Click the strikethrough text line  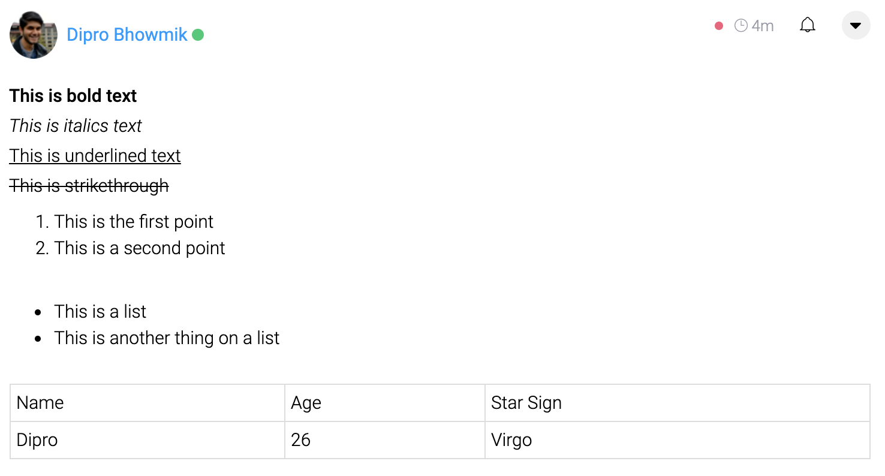[89, 186]
